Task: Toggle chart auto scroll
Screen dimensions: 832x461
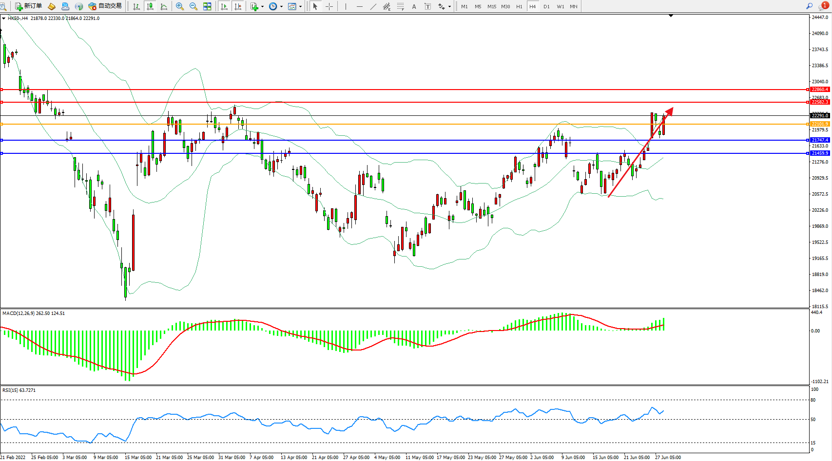Action: 224,6
